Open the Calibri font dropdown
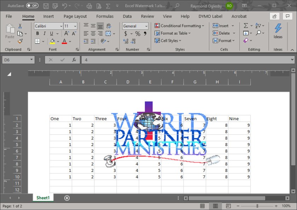This screenshot has width=297, height=210. tap(60, 25)
